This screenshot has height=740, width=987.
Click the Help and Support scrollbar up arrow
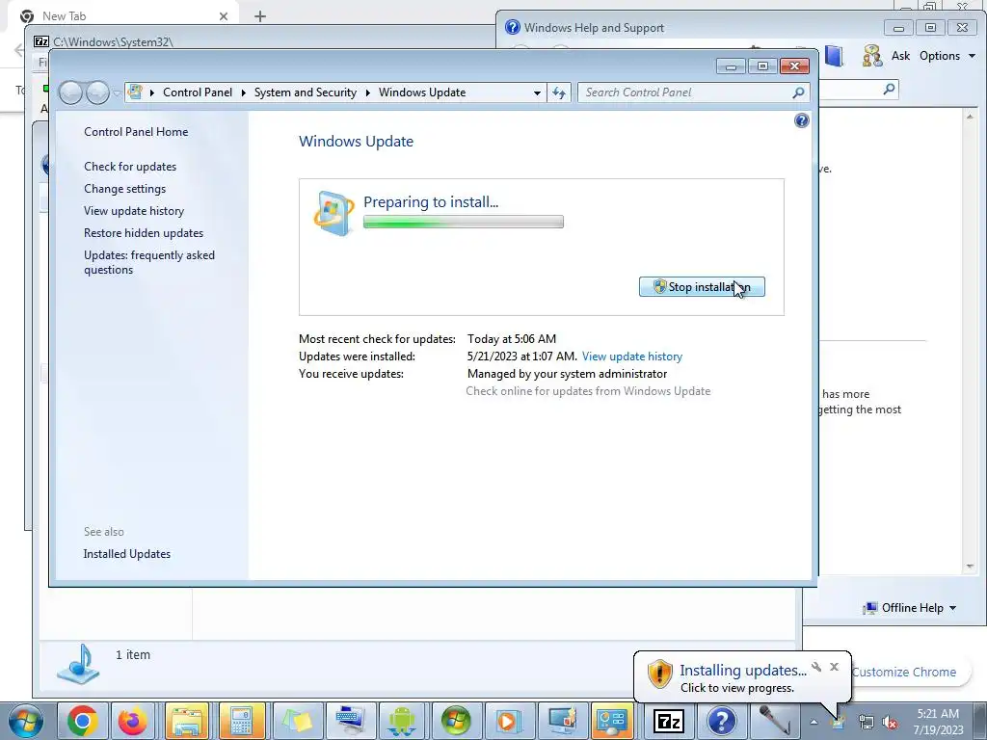point(970,117)
